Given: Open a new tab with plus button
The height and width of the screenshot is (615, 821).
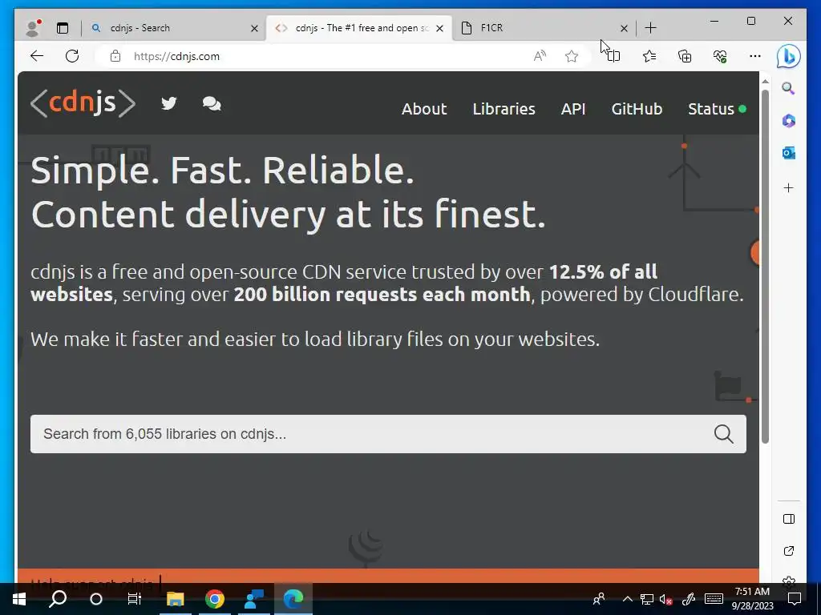Looking at the screenshot, I should [x=650, y=28].
